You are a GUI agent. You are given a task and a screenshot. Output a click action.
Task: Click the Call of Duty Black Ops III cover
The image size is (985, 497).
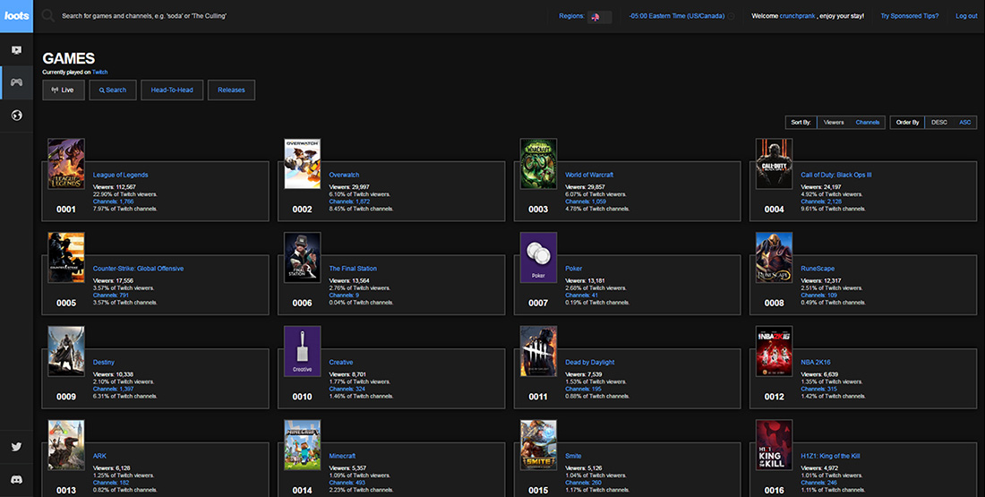point(774,164)
